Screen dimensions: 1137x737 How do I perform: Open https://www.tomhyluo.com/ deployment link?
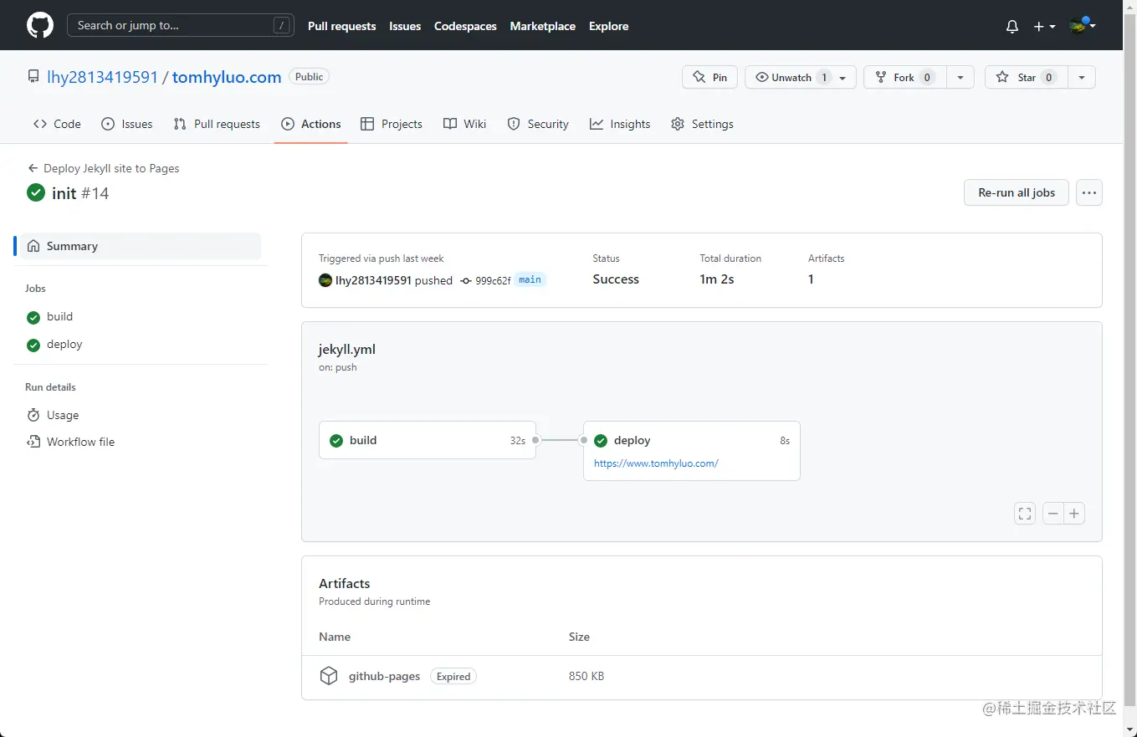(656, 463)
